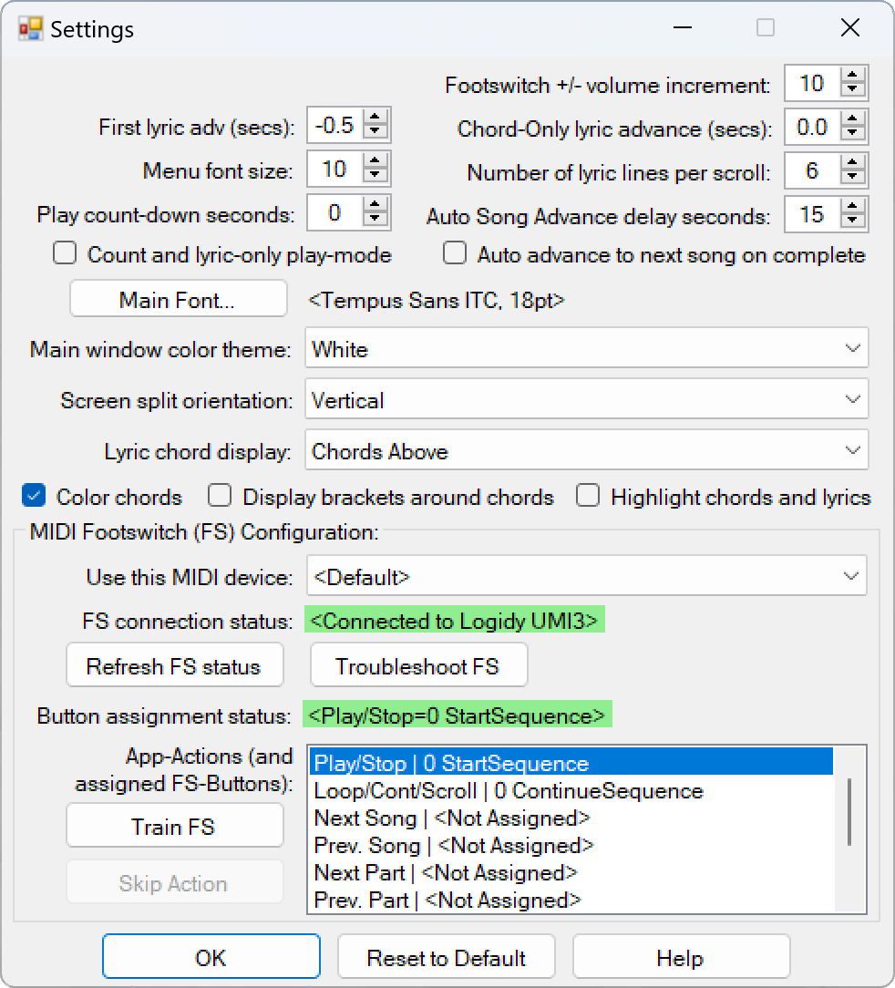Increase First lyric adv seconds value
The height and width of the screenshot is (988, 895).
(x=375, y=118)
